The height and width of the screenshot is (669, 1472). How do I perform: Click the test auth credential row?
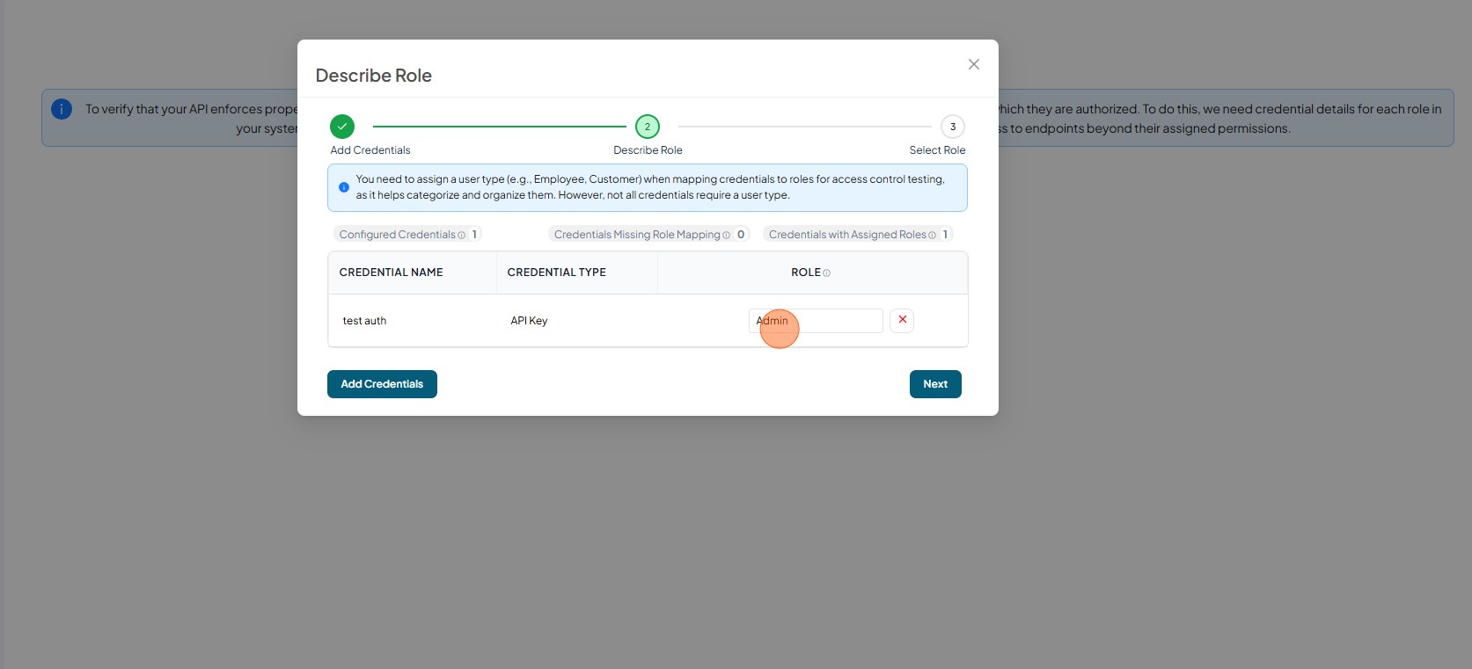coord(648,321)
